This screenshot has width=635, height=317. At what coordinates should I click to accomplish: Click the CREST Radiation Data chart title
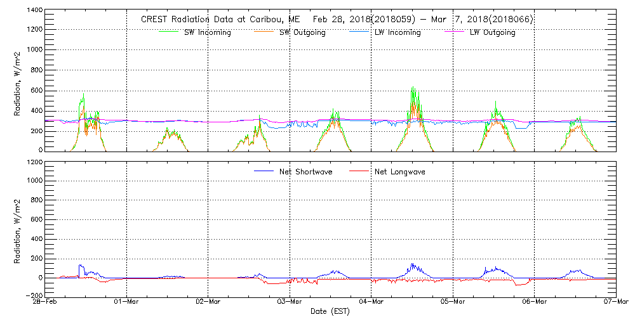point(337,20)
